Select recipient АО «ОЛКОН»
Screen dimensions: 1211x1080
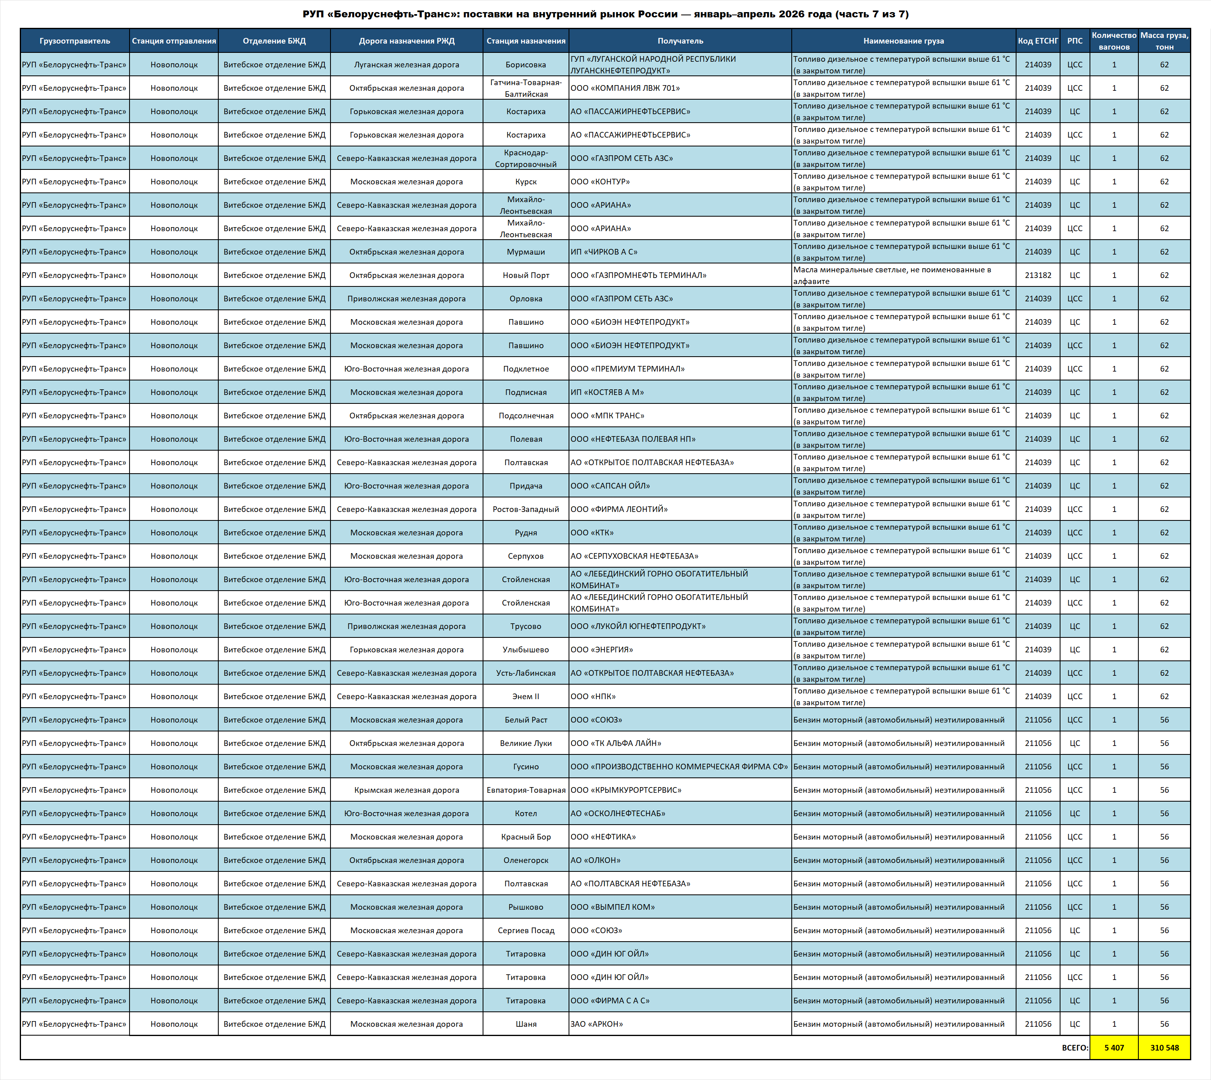680,860
